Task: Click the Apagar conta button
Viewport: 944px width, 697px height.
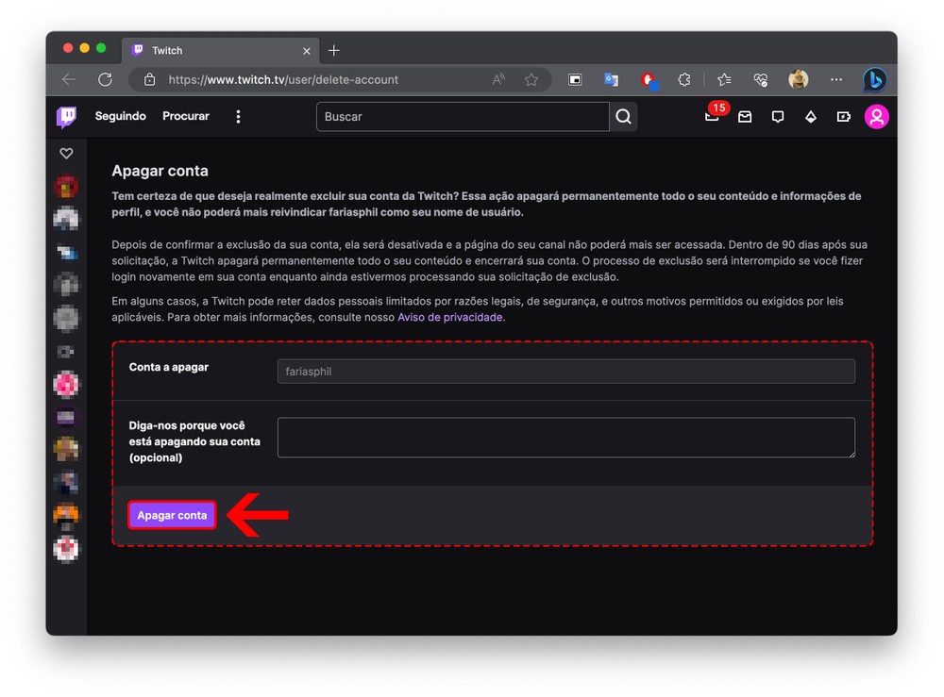Action: coord(172,515)
